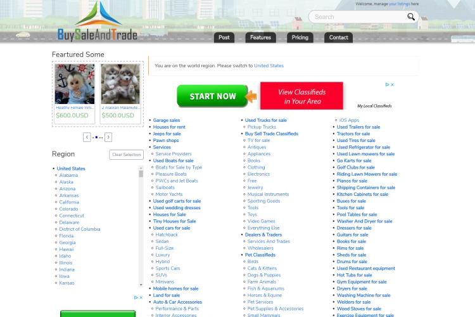Open the Pricing menu item

coord(300,37)
